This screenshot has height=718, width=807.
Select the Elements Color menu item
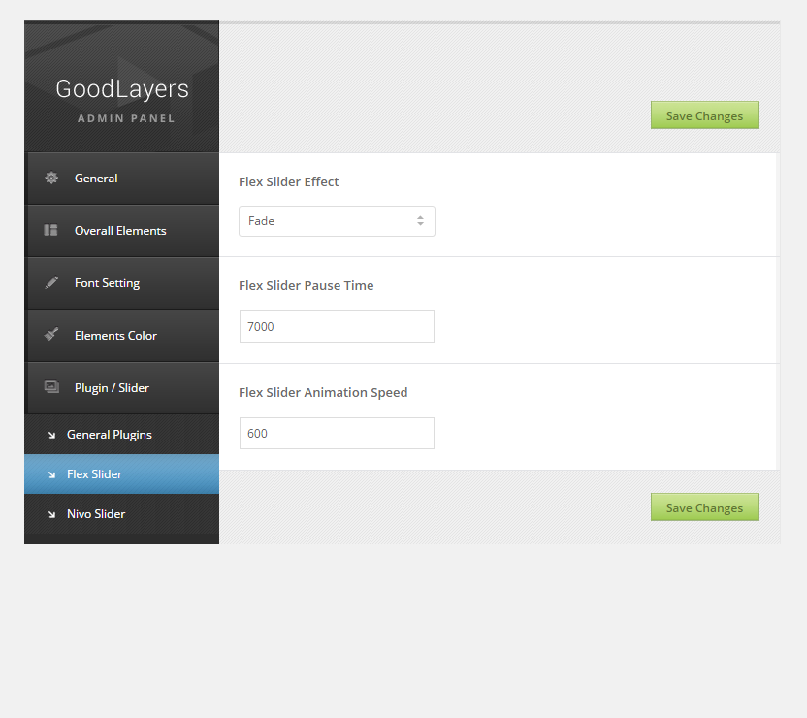click(x=115, y=336)
